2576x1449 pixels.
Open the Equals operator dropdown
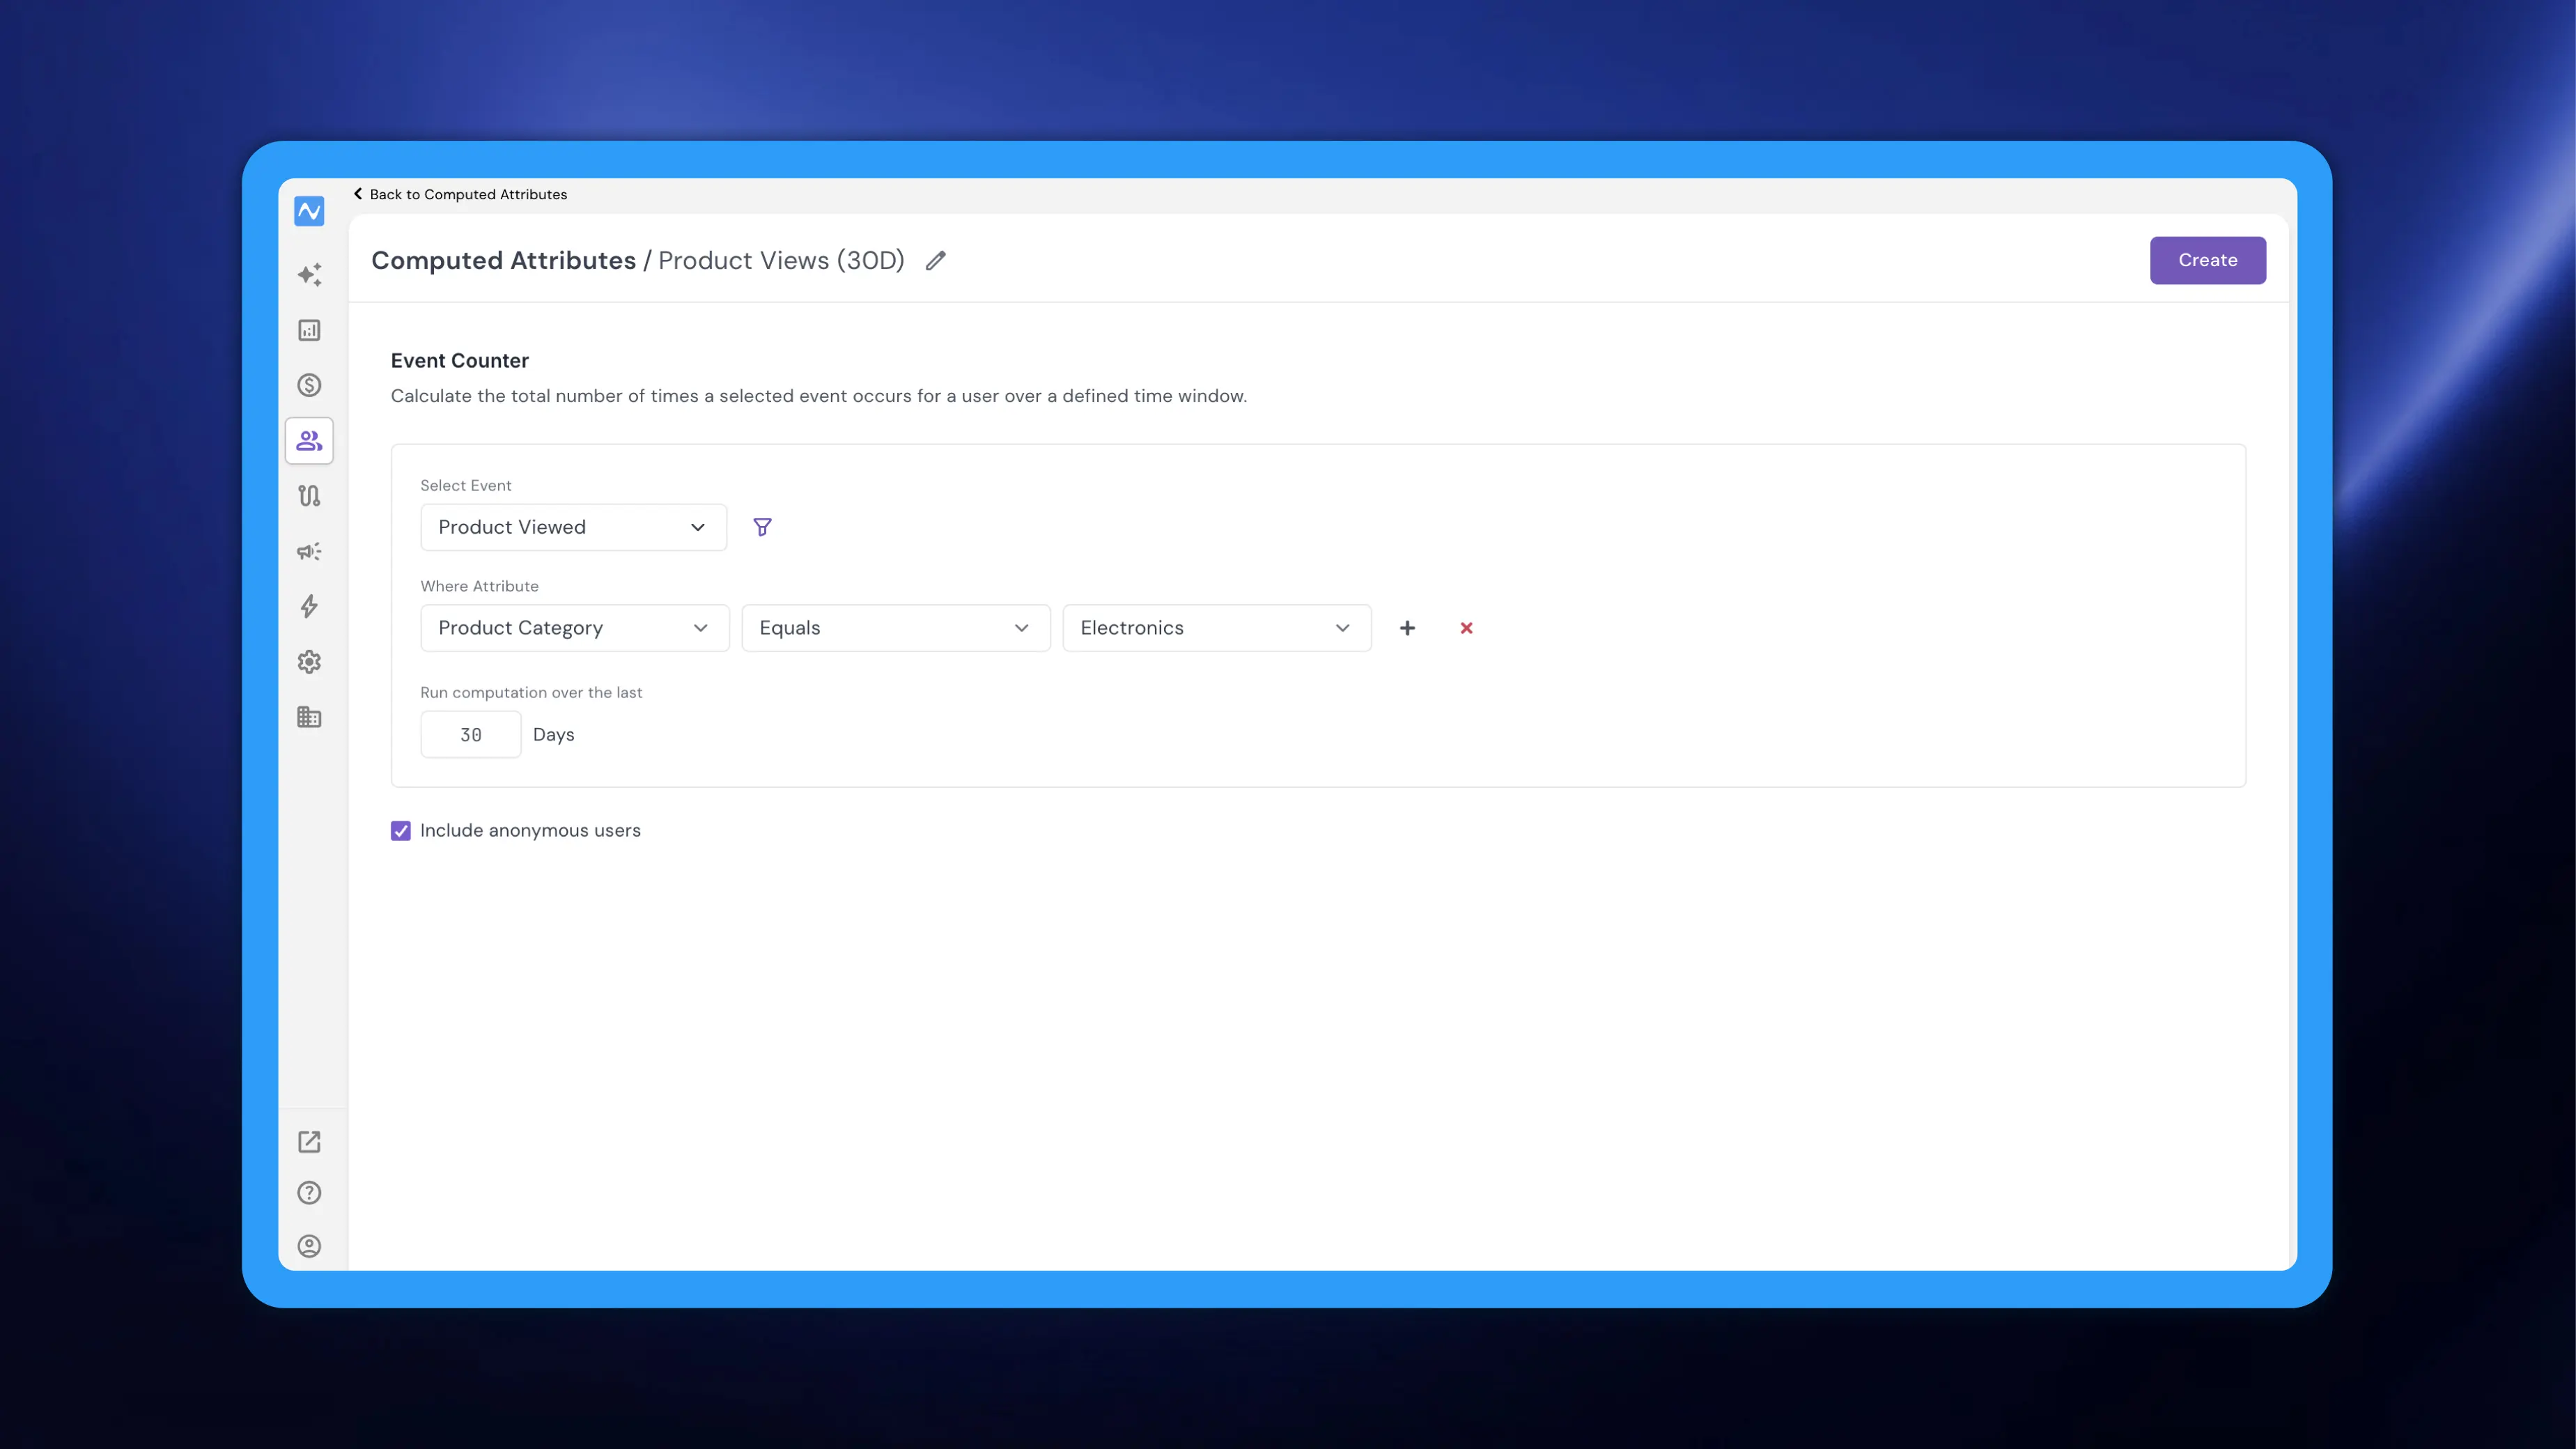pos(896,628)
